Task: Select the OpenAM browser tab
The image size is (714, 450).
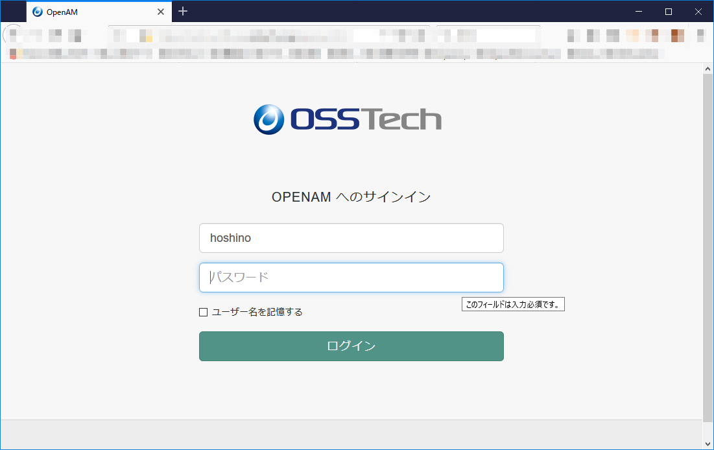Action: (x=99, y=12)
